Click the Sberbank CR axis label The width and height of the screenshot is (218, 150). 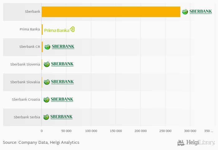[30, 47]
